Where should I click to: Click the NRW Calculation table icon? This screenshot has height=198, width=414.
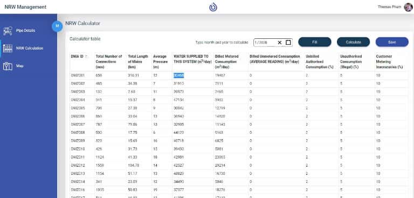pyautogui.click(x=8, y=49)
